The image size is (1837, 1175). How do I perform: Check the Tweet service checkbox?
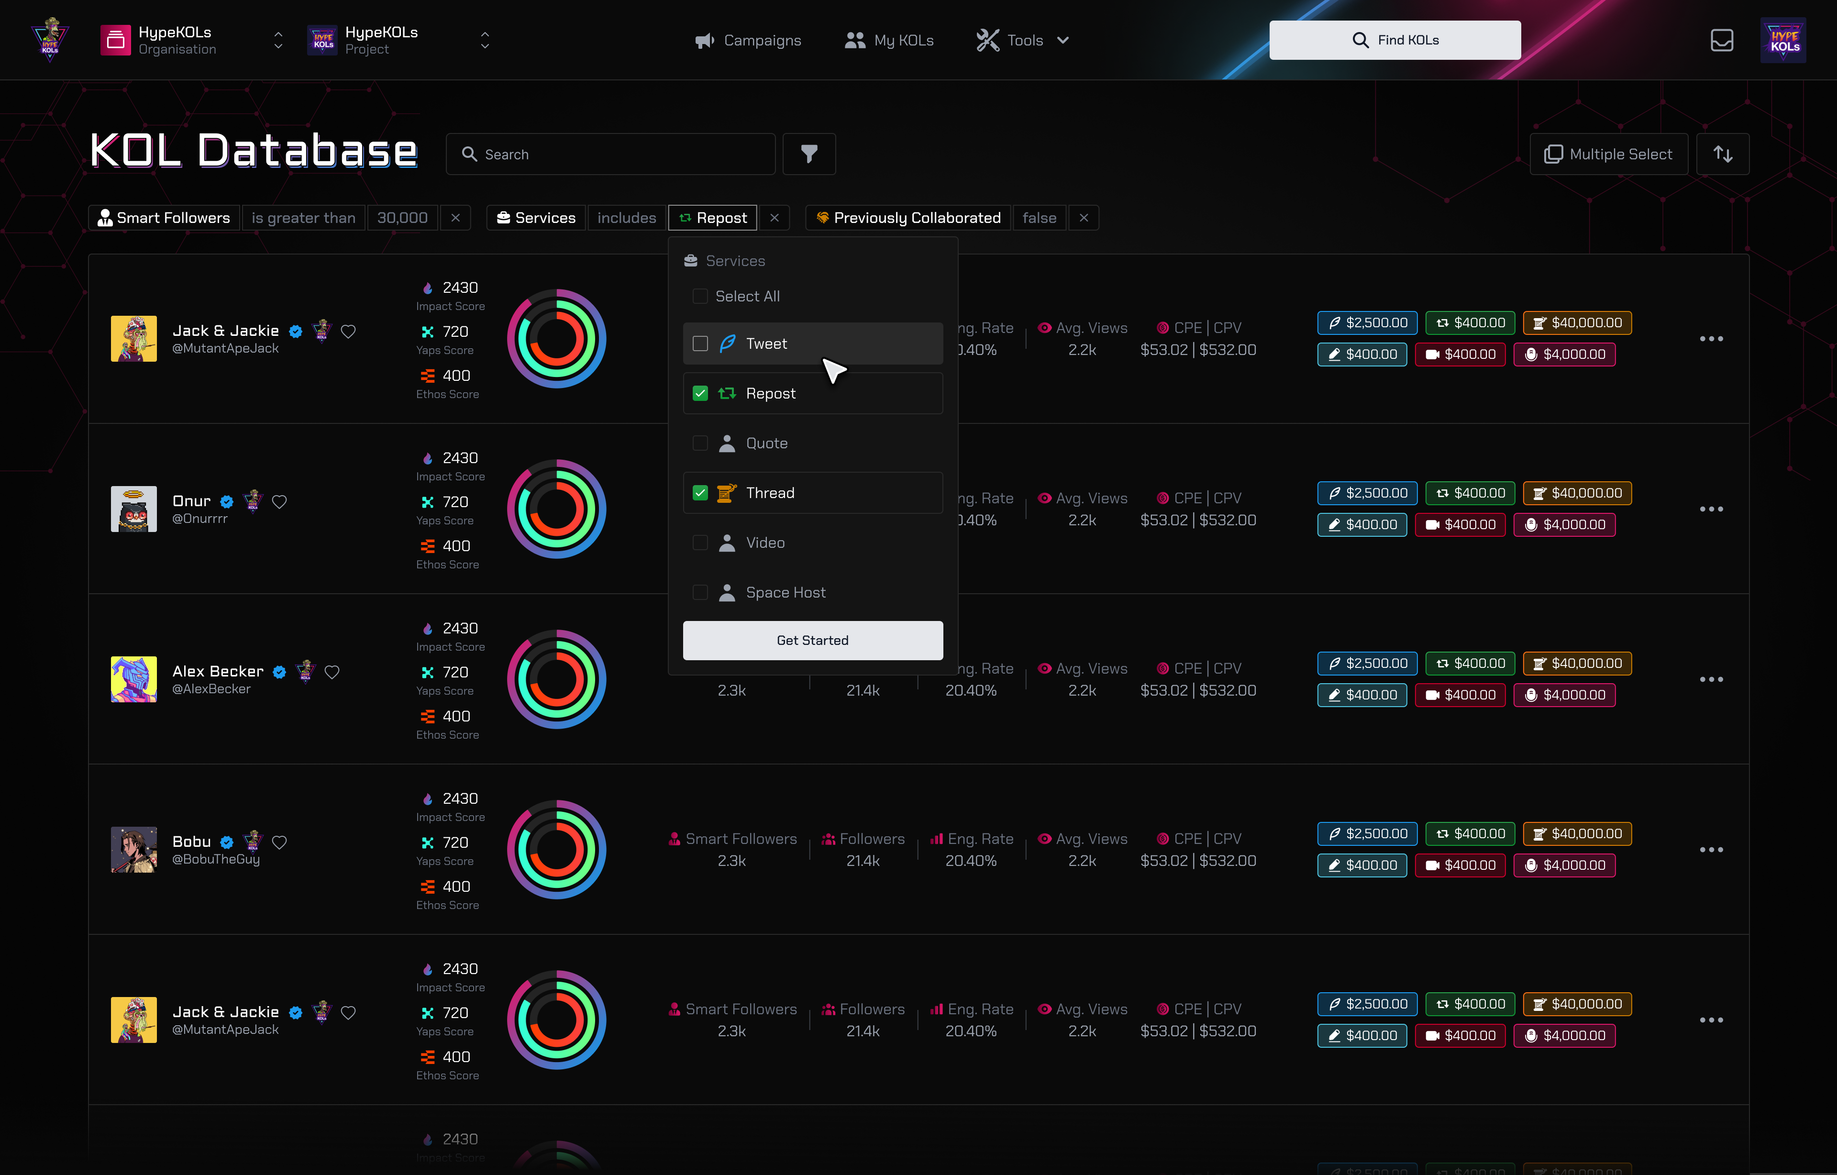[x=699, y=344]
